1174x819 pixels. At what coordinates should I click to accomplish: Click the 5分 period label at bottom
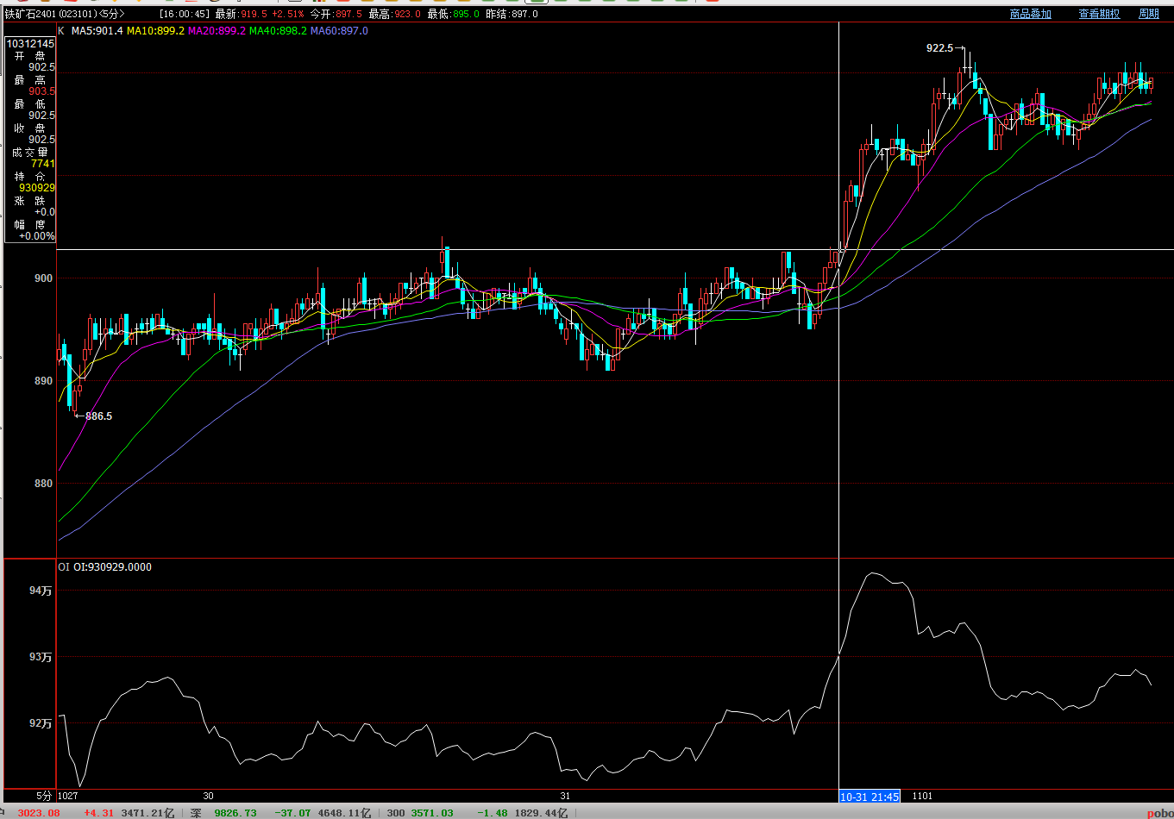tap(44, 796)
